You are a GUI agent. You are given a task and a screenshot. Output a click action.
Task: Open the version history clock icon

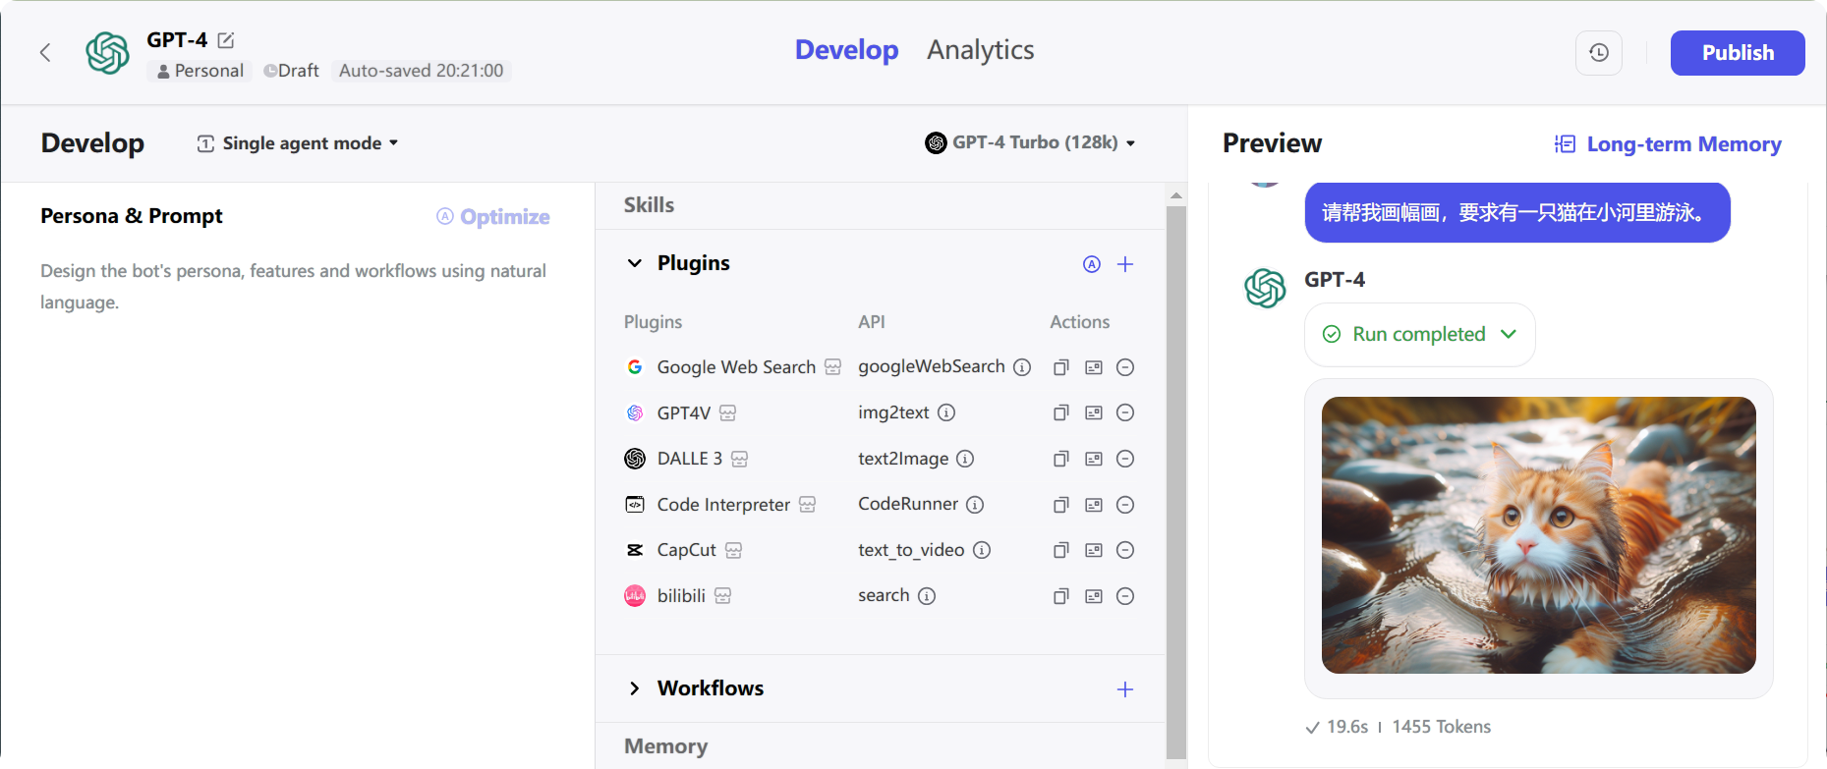tap(1599, 53)
